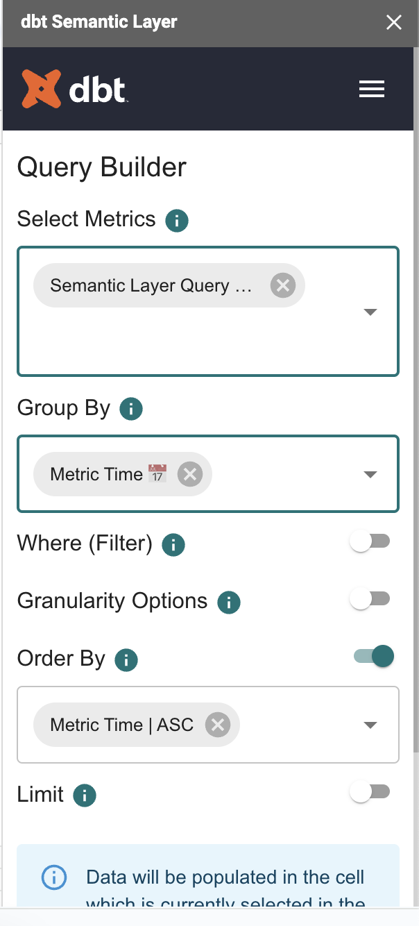Image resolution: width=419 pixels, height=926 pixels.
Task: Open the Group By dropdown
Action: coord(370,474)
